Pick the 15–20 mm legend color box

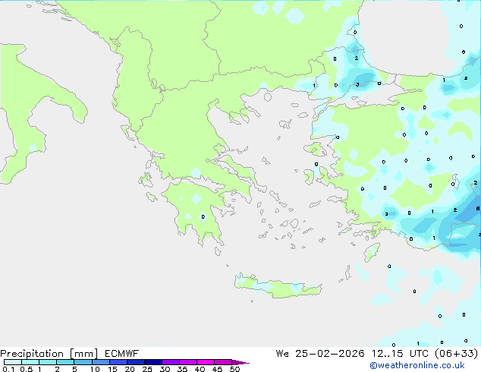click(x=118, y=362)
